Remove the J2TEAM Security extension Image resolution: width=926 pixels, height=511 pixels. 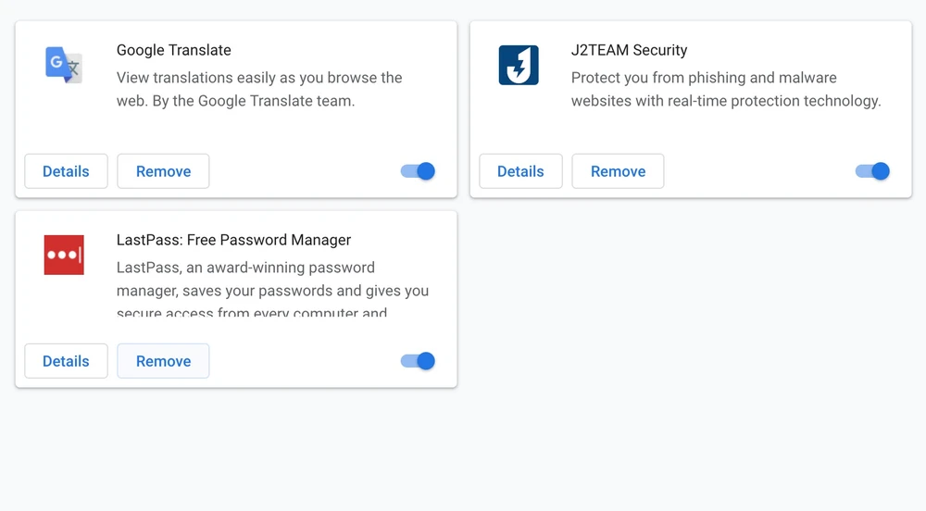click(618, 171)
